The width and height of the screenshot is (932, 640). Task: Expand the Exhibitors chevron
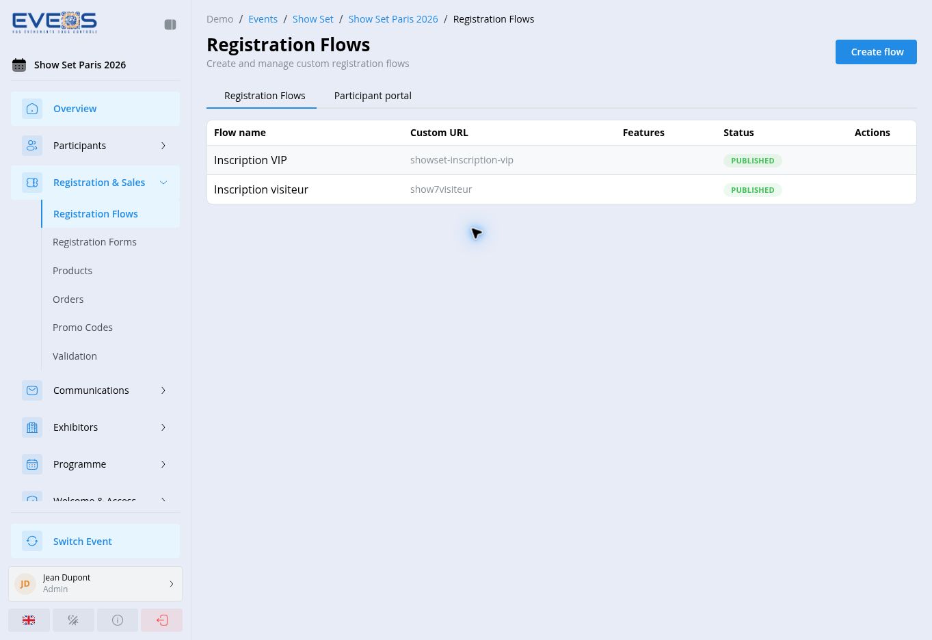tap(163, 427)
